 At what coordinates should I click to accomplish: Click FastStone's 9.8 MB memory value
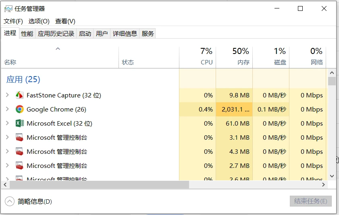tap(239, 95)
